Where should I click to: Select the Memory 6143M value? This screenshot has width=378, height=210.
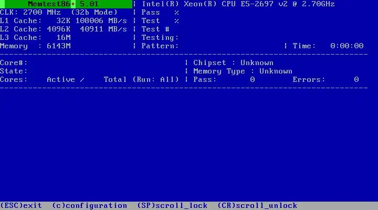coord(59,46)
